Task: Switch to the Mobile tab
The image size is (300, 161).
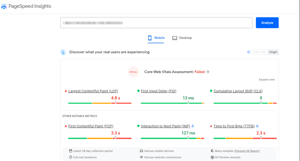Action: [x=156, y=38]
